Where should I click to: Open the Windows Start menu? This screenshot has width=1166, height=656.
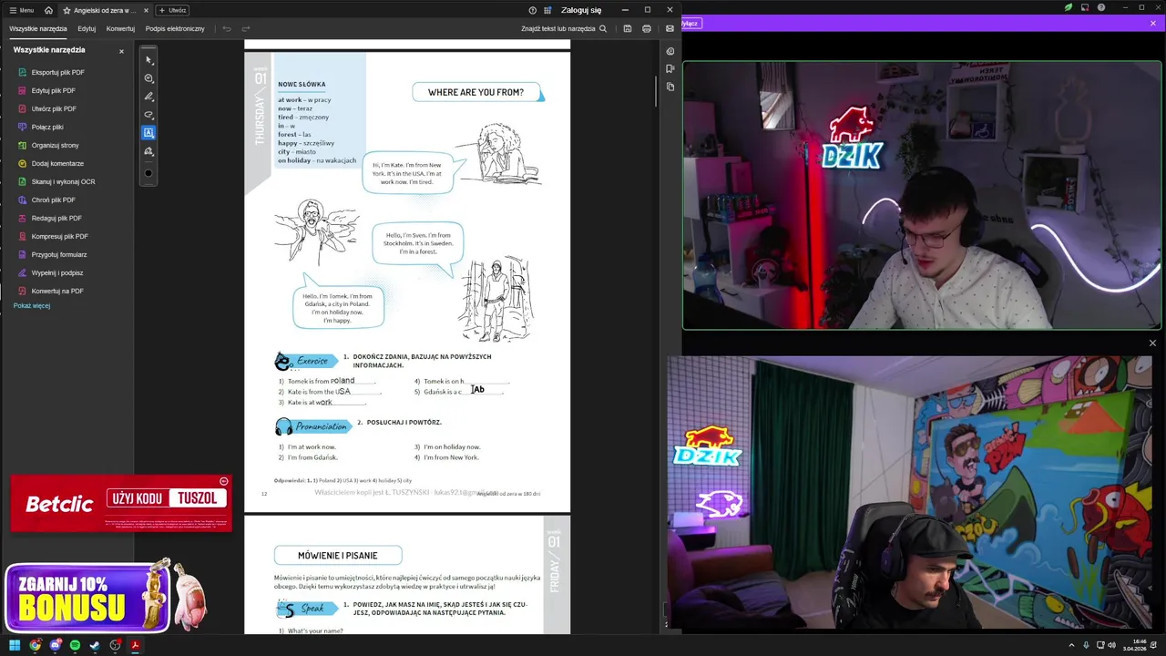tap(15, 645)
